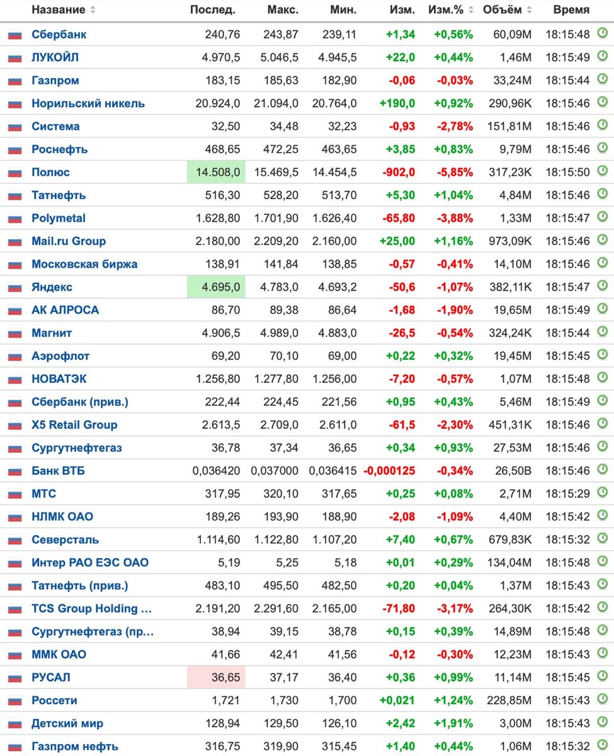
Task: Open the Яндекс stock link
Action: 52,287
